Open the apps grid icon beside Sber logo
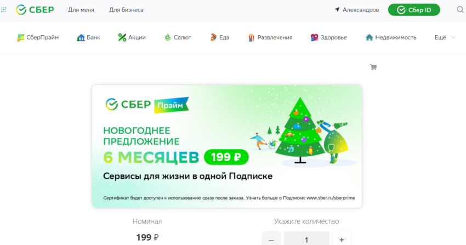The height and width of the screenshot is (245, 466). click(x=4, y=10)
